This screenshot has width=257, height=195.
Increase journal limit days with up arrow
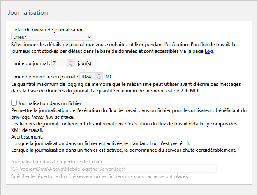click(x=71, y=61)
